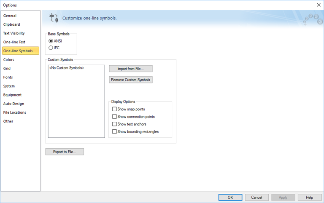
Task: Check the Show text anchors option
Action: pos(114,124)
